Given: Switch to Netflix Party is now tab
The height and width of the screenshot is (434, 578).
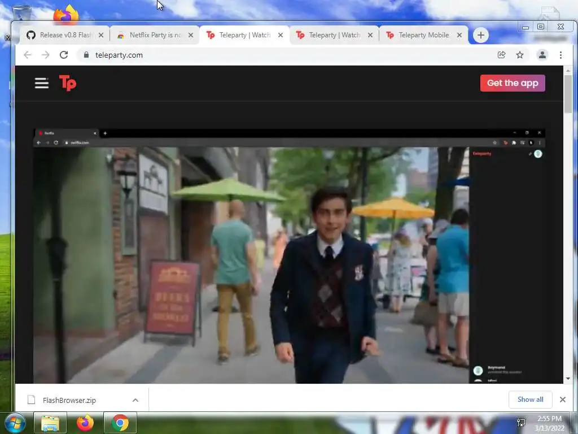Looking at the screenshot, I should coord(155,35).
